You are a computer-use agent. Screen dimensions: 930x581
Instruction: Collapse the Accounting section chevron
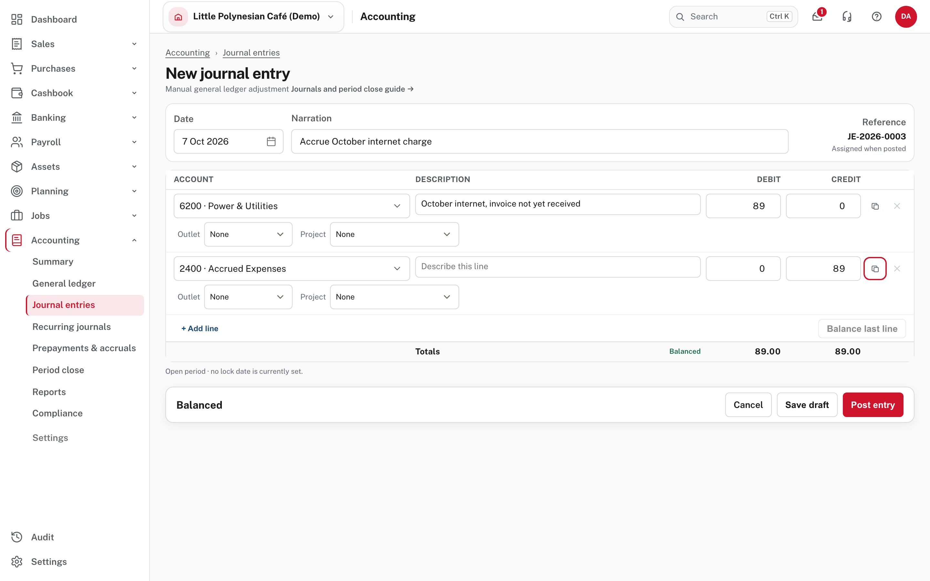[134, 240]
